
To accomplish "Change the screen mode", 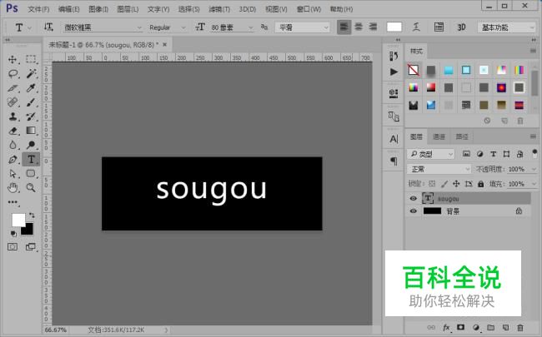I will coord(31,246).
